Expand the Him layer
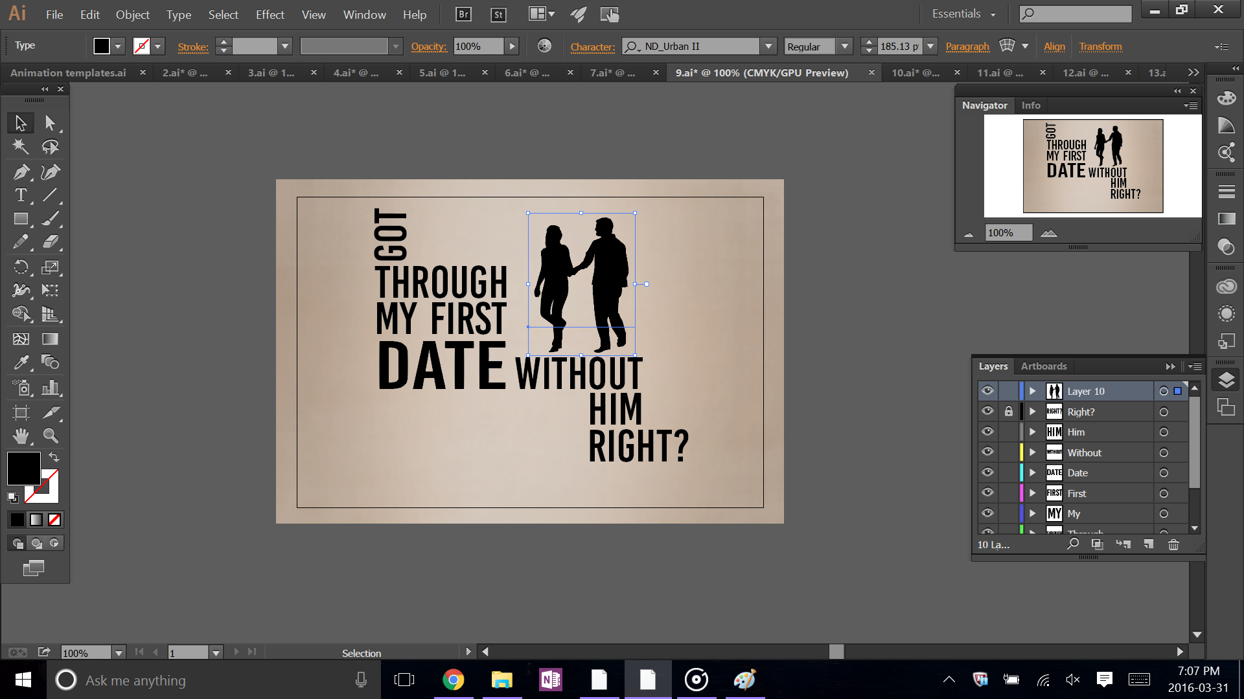This screenshot has height=699, width=1244. click(x=1033, y=432)
